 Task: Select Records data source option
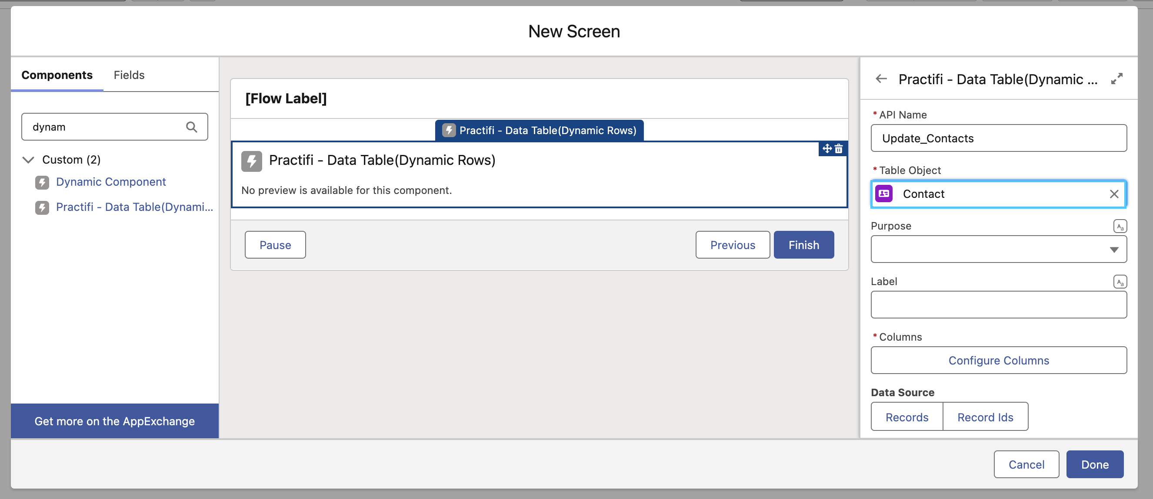click(x=907, y=417)
